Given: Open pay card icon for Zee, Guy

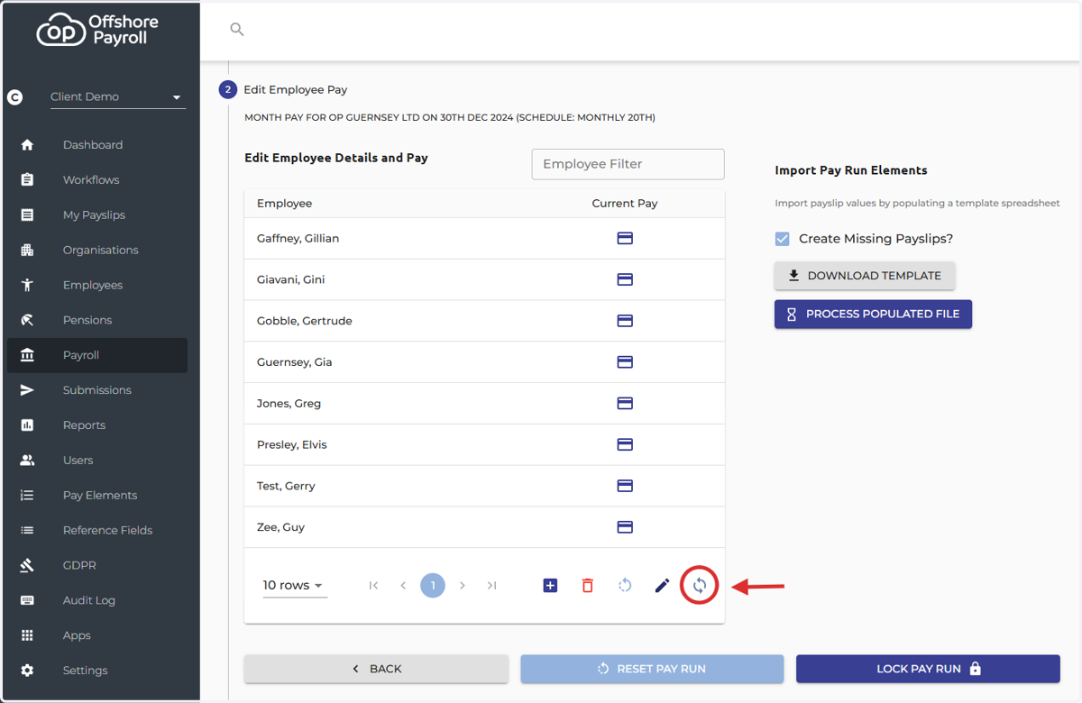Looking at the screenshot, I should (x=624, y=527).
